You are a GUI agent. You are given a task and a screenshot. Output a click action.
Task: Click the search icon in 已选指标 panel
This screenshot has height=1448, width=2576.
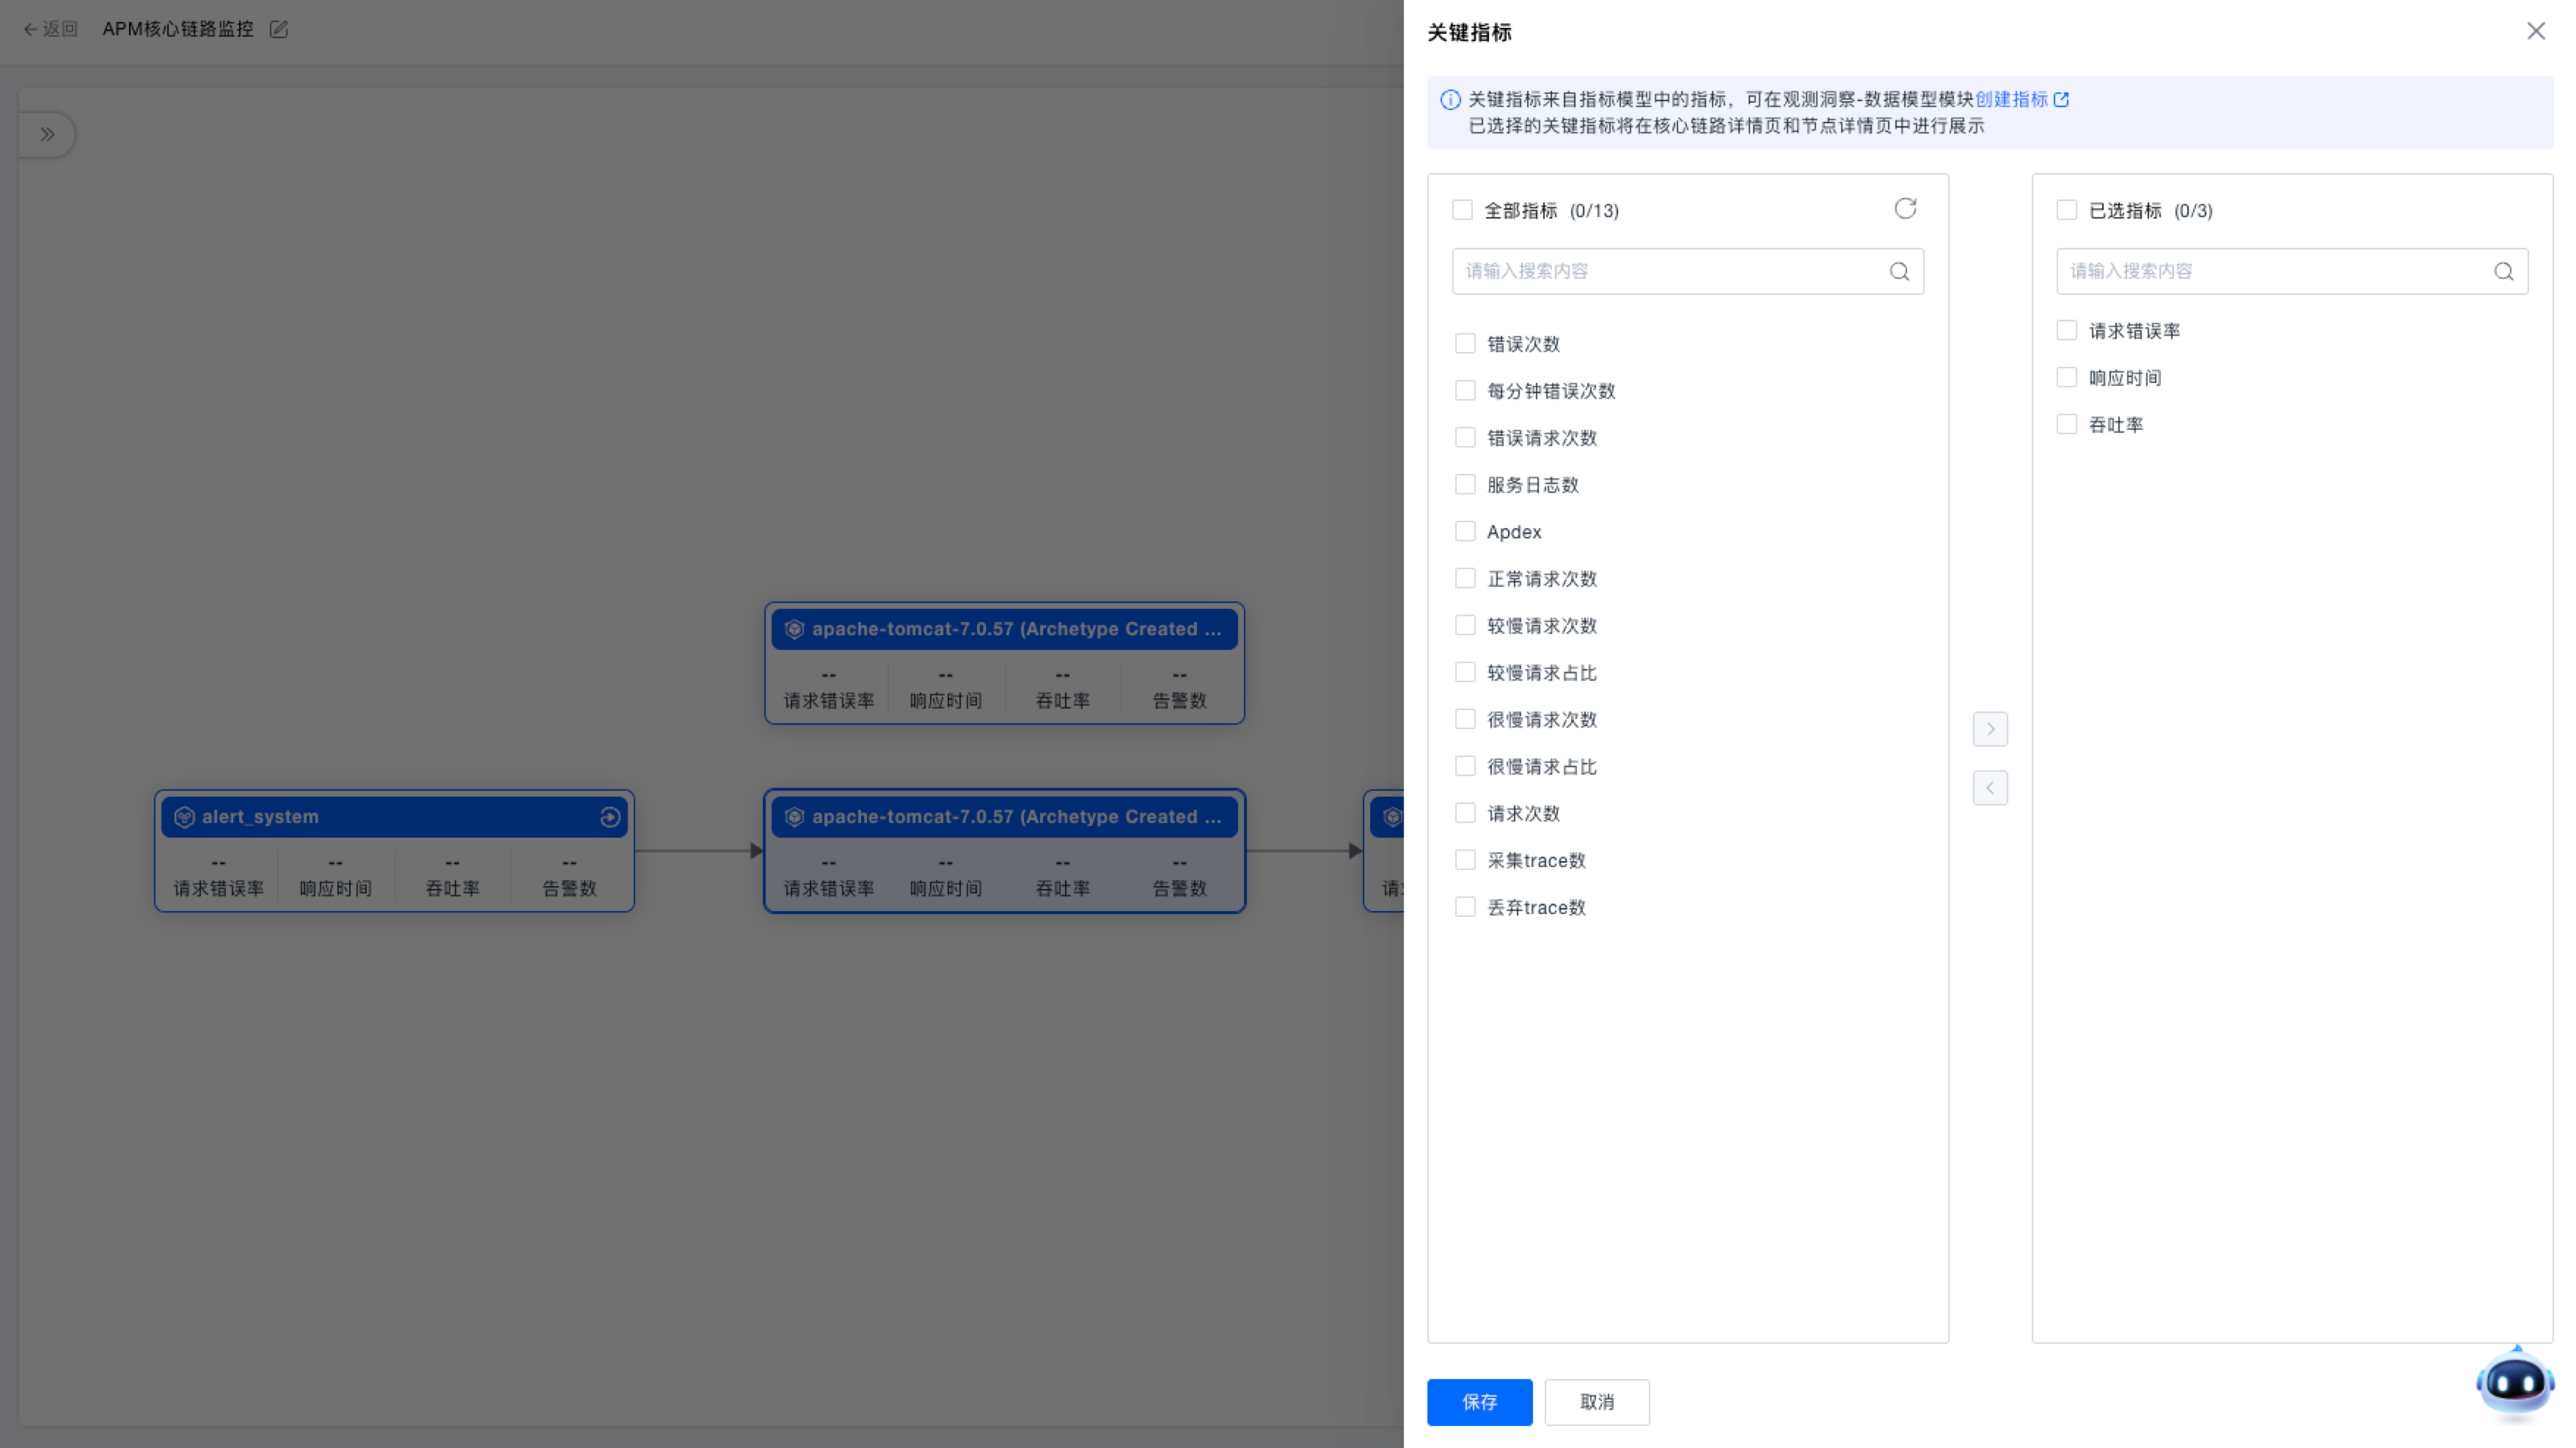pyautogui.click(x=2503, y=271)
